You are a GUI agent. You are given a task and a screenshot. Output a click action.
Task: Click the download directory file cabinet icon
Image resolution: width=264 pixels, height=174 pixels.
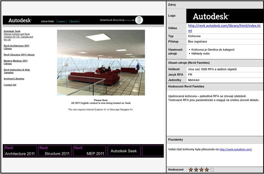(x=139, y=20)
